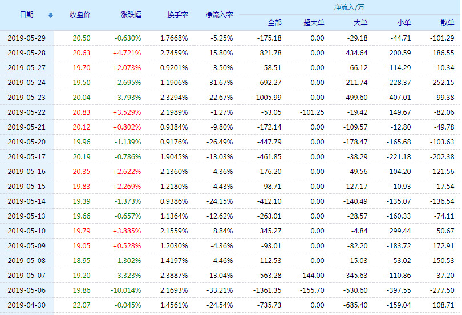Click retail order value 186.55
Screen dimensions: 462x315
pos(443,52)
